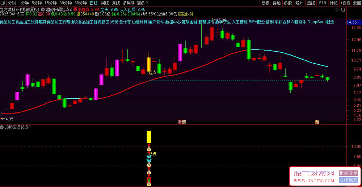
Task: Open the 人工智能 concept tag
Action: pyautogui.click(x=239, y=22)
